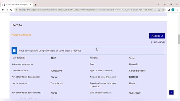Click 'Maroc' next to Pays de délivrance
Screen dimensions: 180x101
point(132,83)
